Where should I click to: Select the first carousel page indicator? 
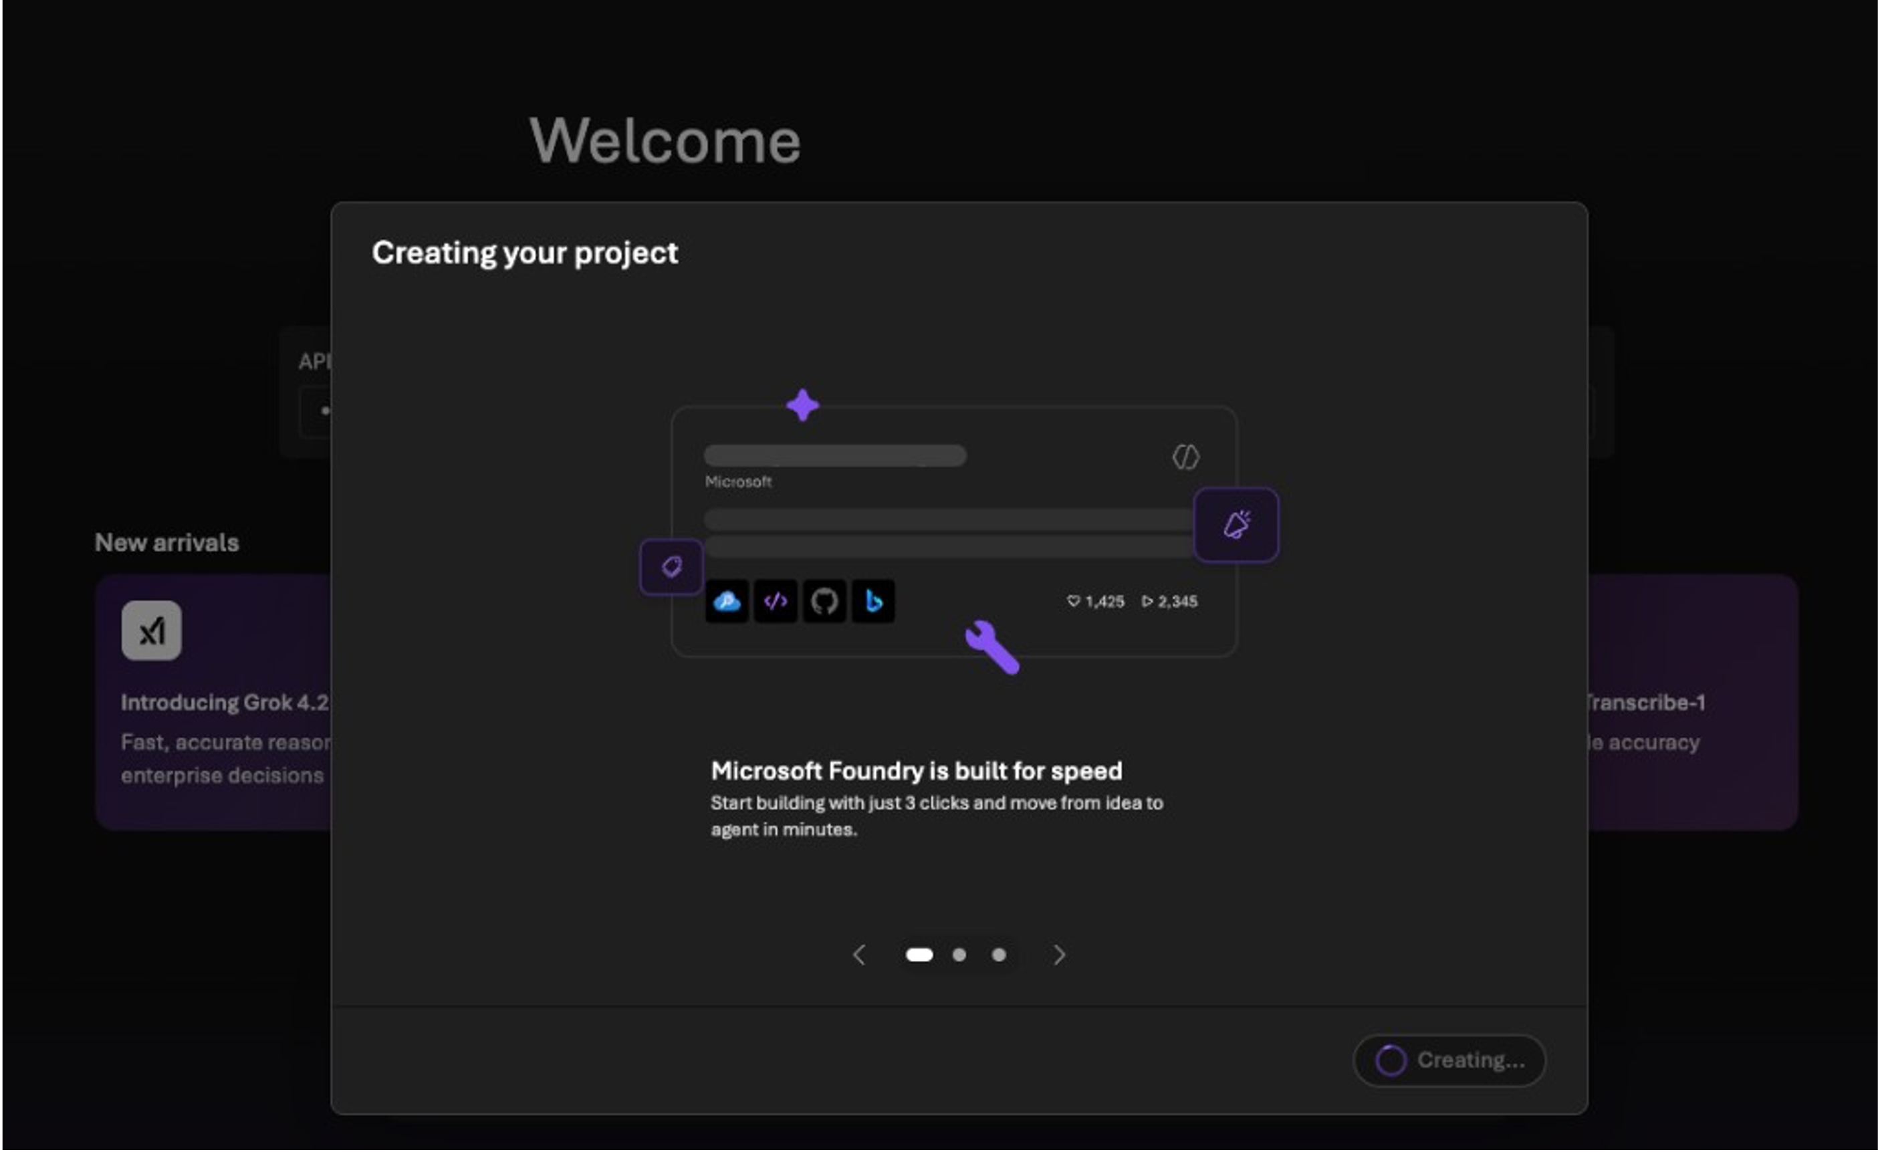tap(919, 955)
